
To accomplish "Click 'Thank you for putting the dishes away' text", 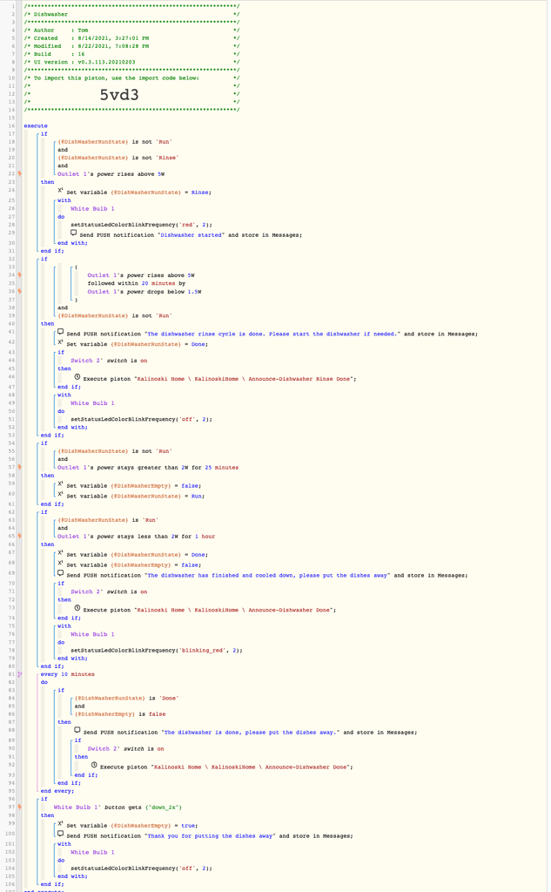I will 211,836.
